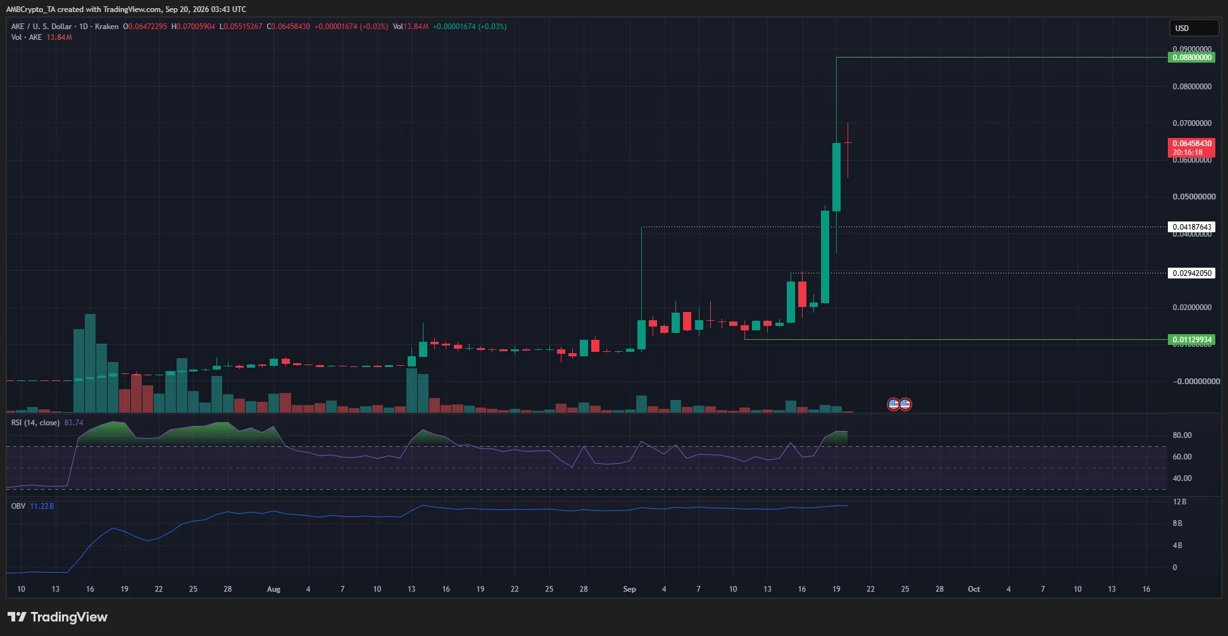Click the −0.00000000 price axis label
Screen dimensions: 1228x636
coord(1196,382)
